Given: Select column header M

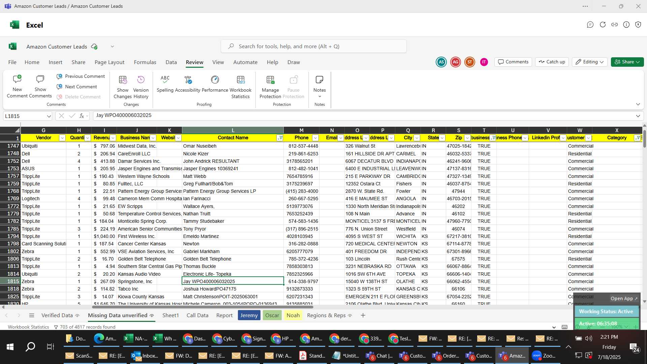Looking at the screenshot, I should click(301, 130).
